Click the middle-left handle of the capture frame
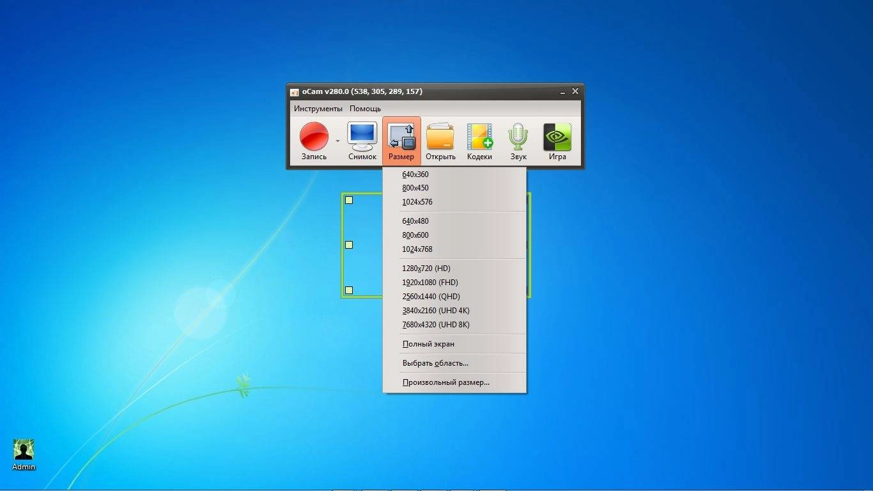The width and height of the screenshot is (873, 491). (x=349, y=245)
